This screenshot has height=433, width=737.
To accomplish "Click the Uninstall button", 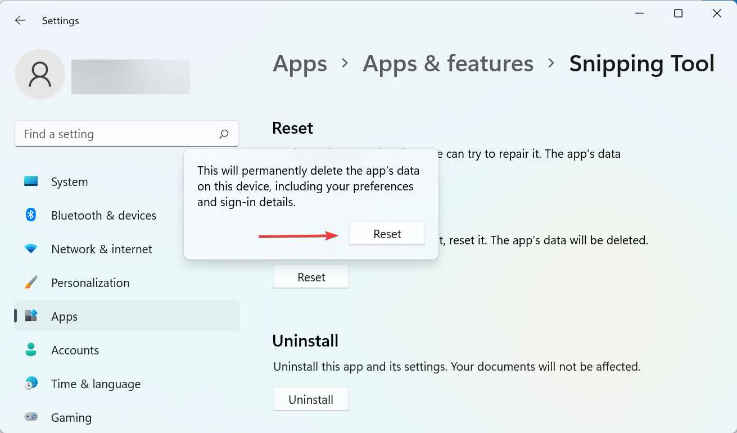I will 311,399.
